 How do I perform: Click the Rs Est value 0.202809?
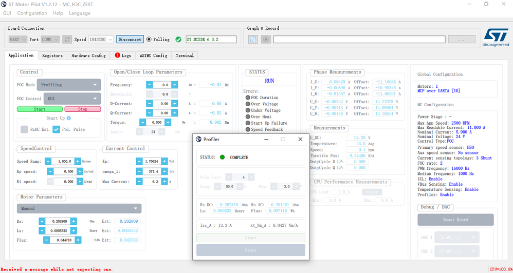point(127,221)
